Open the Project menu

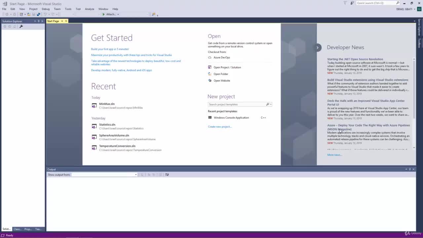pos(33,9)
